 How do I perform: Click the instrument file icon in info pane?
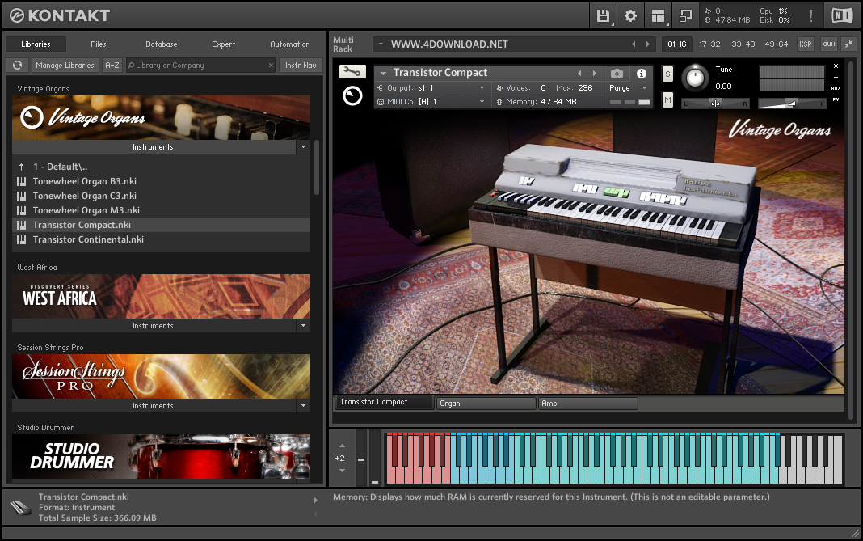pos(20,507)
